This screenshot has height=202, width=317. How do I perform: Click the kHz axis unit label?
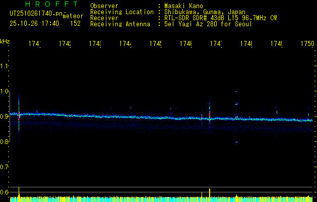tap(5, 41)
